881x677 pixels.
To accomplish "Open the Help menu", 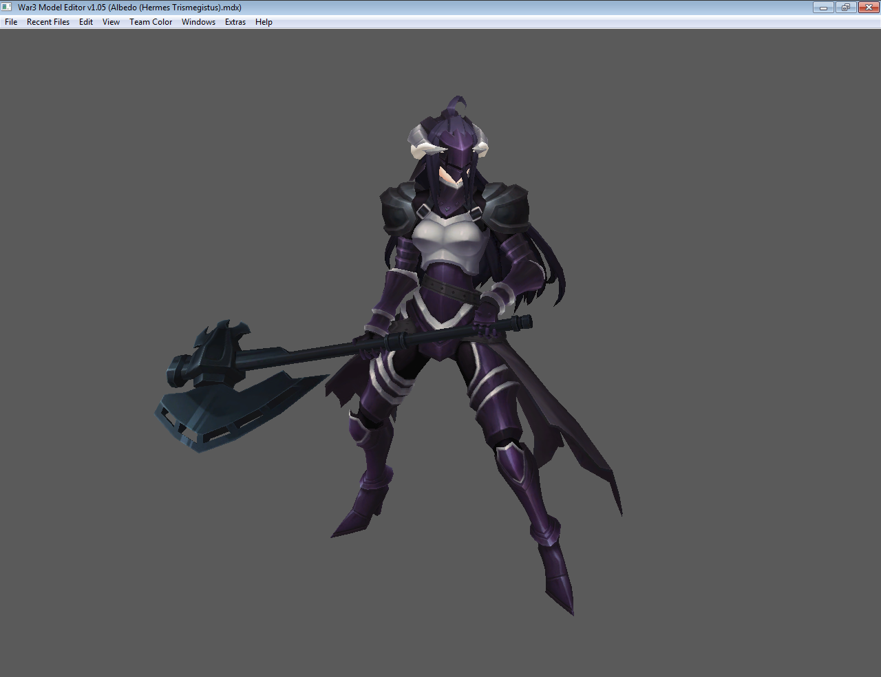I will tap(264, 22).
